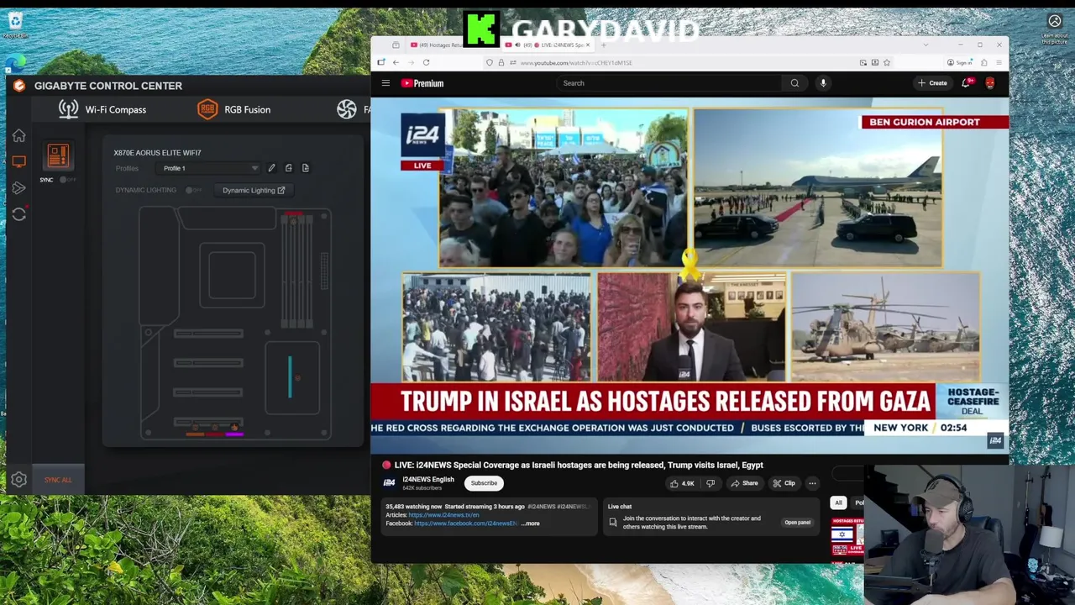The image size is (1075, 605).
Task: Switch to the Hostages browser tab
Action: [x=437, y=45]
